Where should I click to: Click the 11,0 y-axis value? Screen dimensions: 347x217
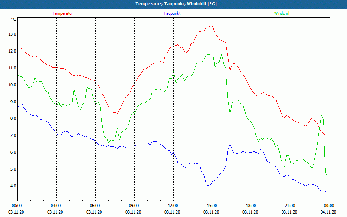(x=12, y=68)
